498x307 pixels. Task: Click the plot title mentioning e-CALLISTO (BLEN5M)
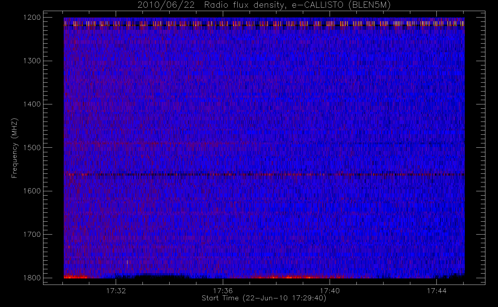(264, 5)
